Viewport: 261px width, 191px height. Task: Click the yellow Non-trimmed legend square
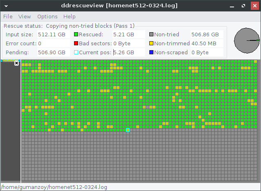click(x=151, y=44)
